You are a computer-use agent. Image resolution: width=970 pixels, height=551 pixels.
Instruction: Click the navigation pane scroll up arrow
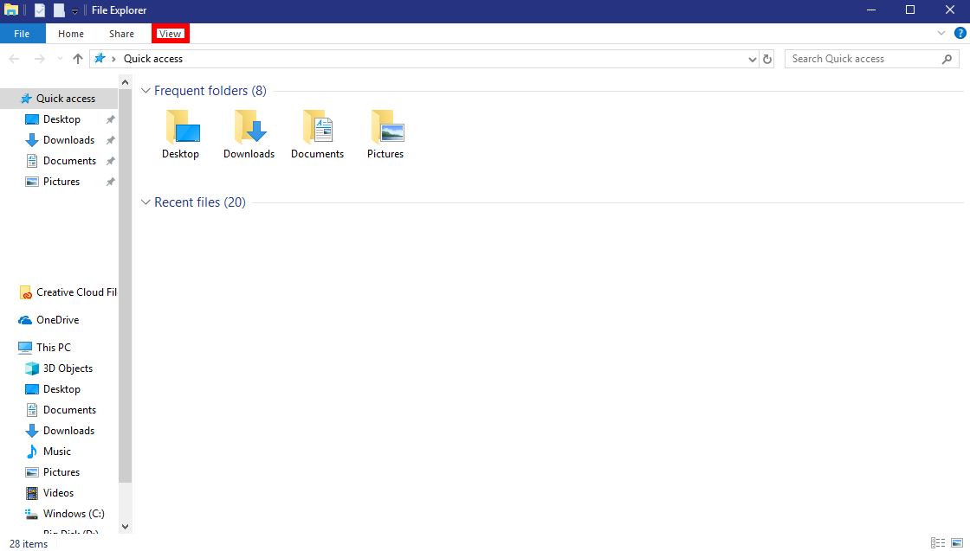coord(125,82)
